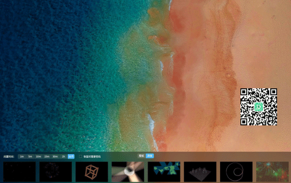
Task: Choose the orange wireframe cube screensaver
Action: [x=92, y=172]
